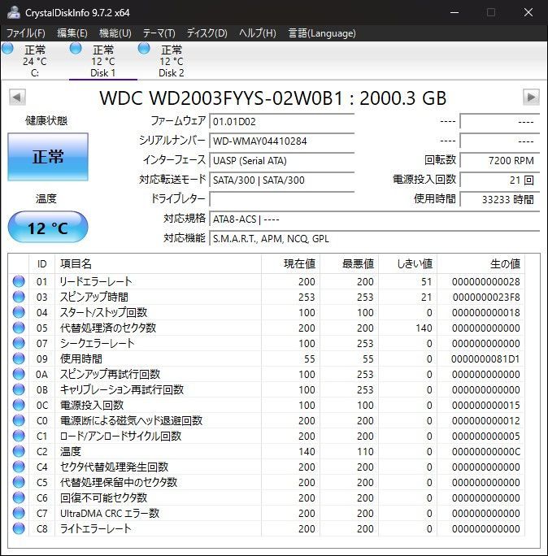Click status orb for シークエラーレート row
Screen dimensions: 548x556
(x=19, y=343)
